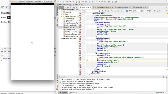Close the SwipePanel.ios.js tab

pos(147,7)
